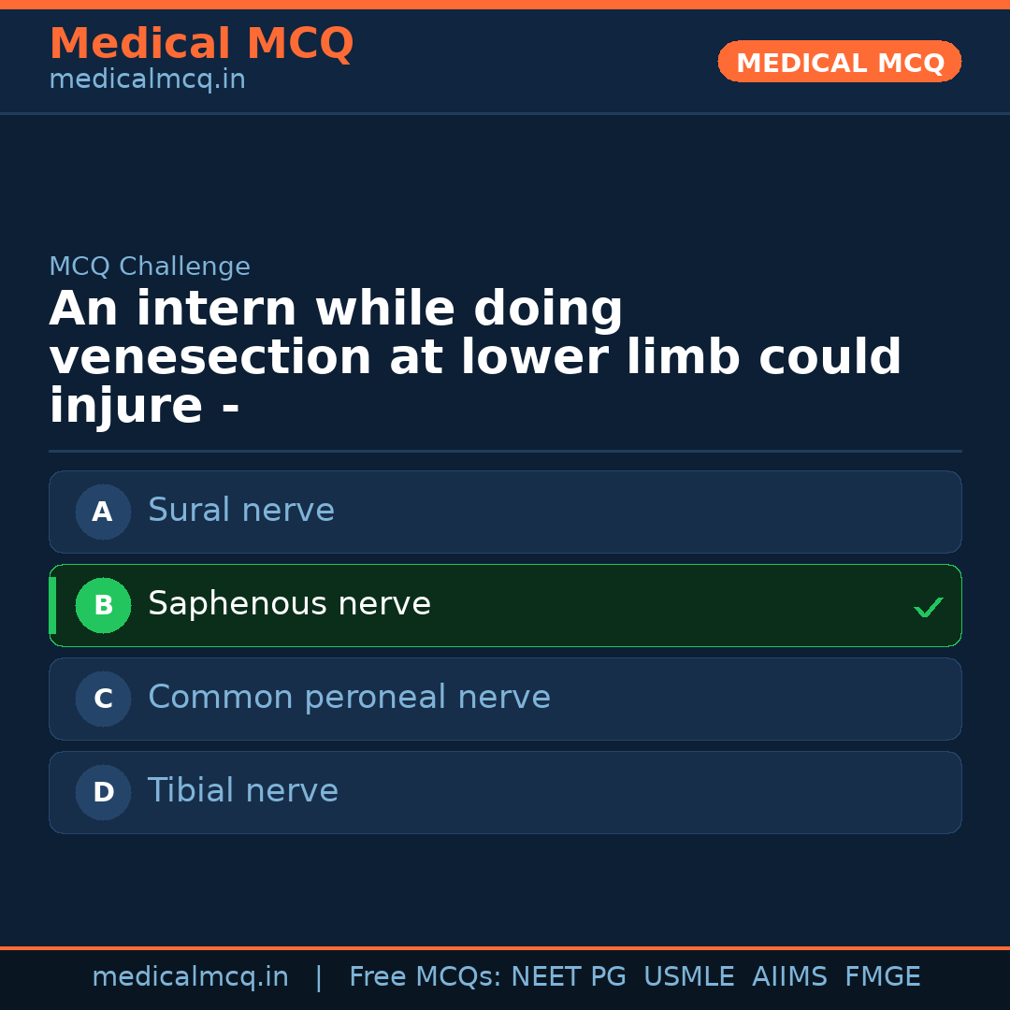Choose the Saphenous nerve answer text
This screenshot has width=1010, height=1010.
point(289,604)
